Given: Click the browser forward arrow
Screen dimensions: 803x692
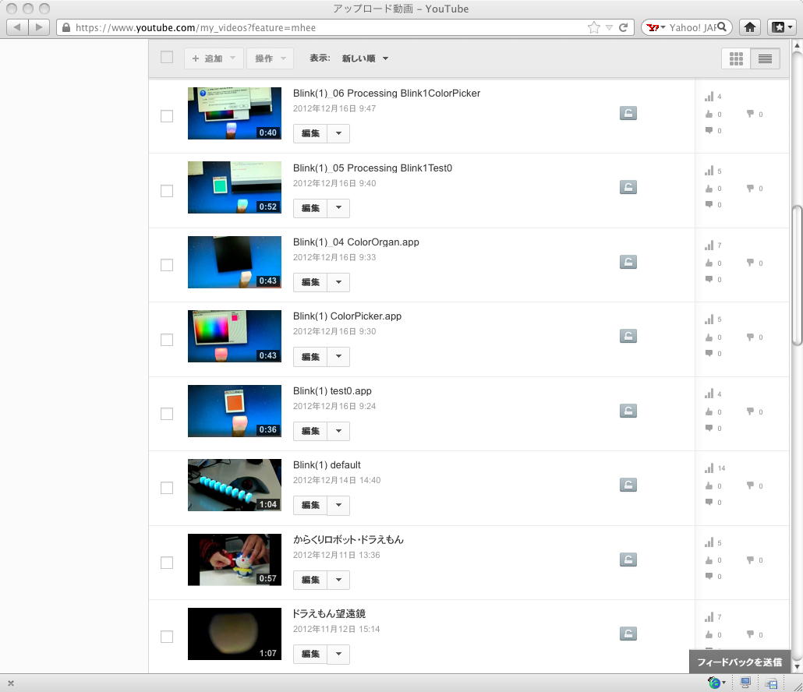Looking at the screenshot, I should coord(39,27).
